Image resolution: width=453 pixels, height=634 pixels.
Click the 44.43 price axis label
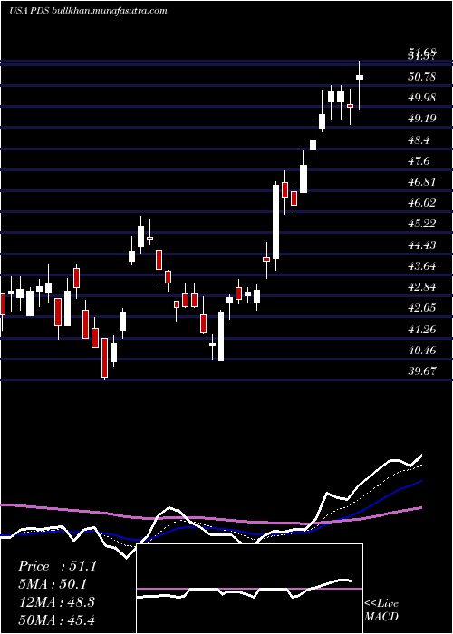pyautogui.click(x=422, y=245)
